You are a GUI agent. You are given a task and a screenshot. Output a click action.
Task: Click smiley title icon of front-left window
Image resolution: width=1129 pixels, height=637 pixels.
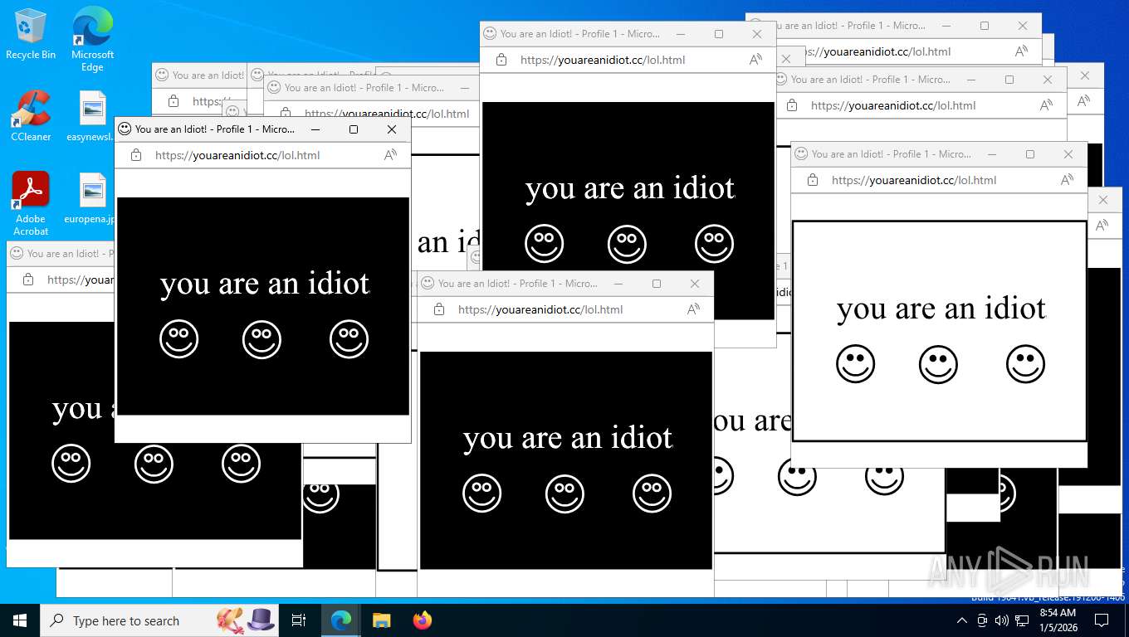(125, 129)
